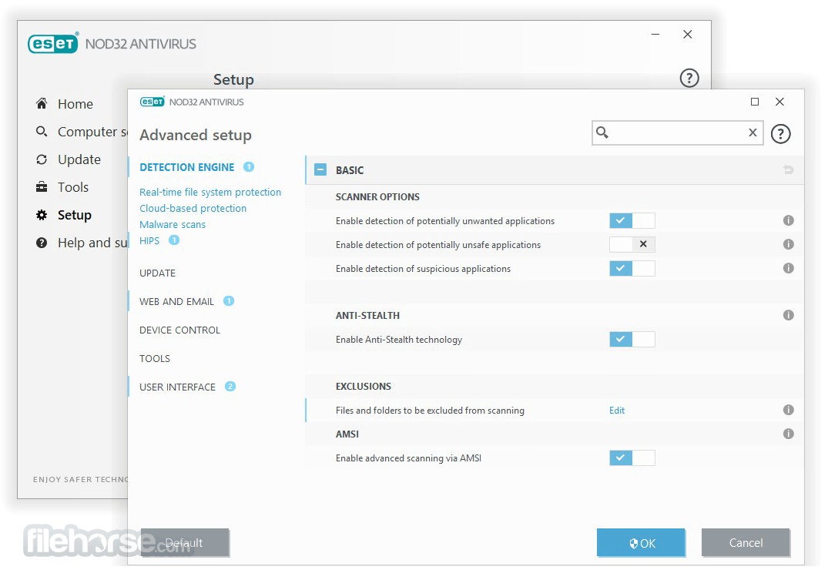Enable detection of potentially unsafe applications

point(632,244)
